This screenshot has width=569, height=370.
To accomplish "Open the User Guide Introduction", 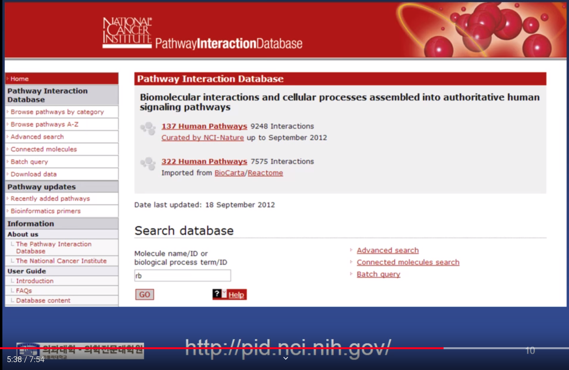I will pos(35,281).
